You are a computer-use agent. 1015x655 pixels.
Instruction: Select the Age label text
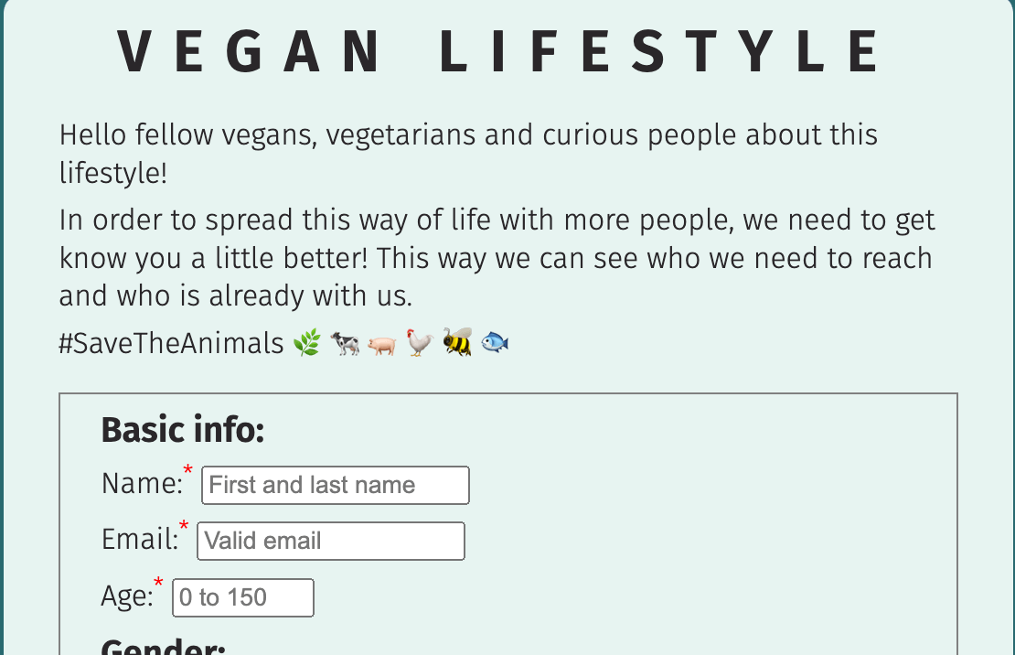point(127,596)
